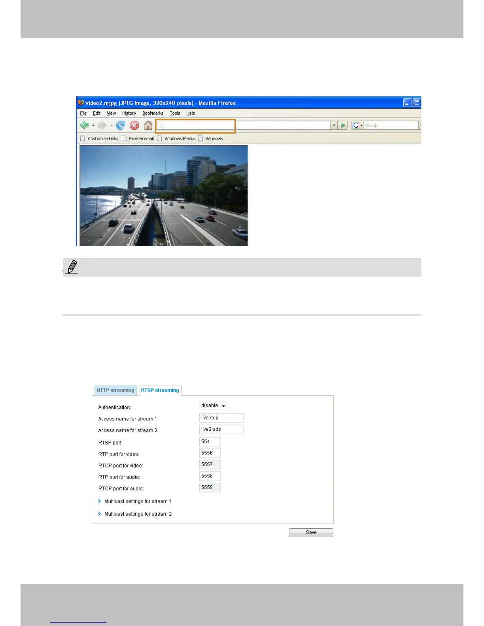Viewport: 484px width, 626px height.
Task: Open the Windows Media bookmark
Action: coord(176,139)
